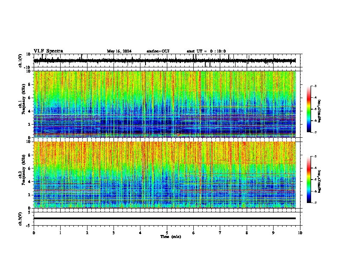
Task: Click the ch.1 color bar log(PSD) label
Action: click(319, 111)
